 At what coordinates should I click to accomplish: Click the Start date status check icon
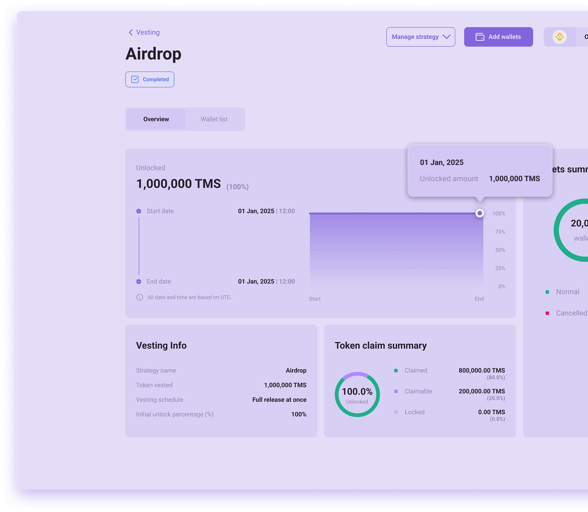click(x=139, y=211)
